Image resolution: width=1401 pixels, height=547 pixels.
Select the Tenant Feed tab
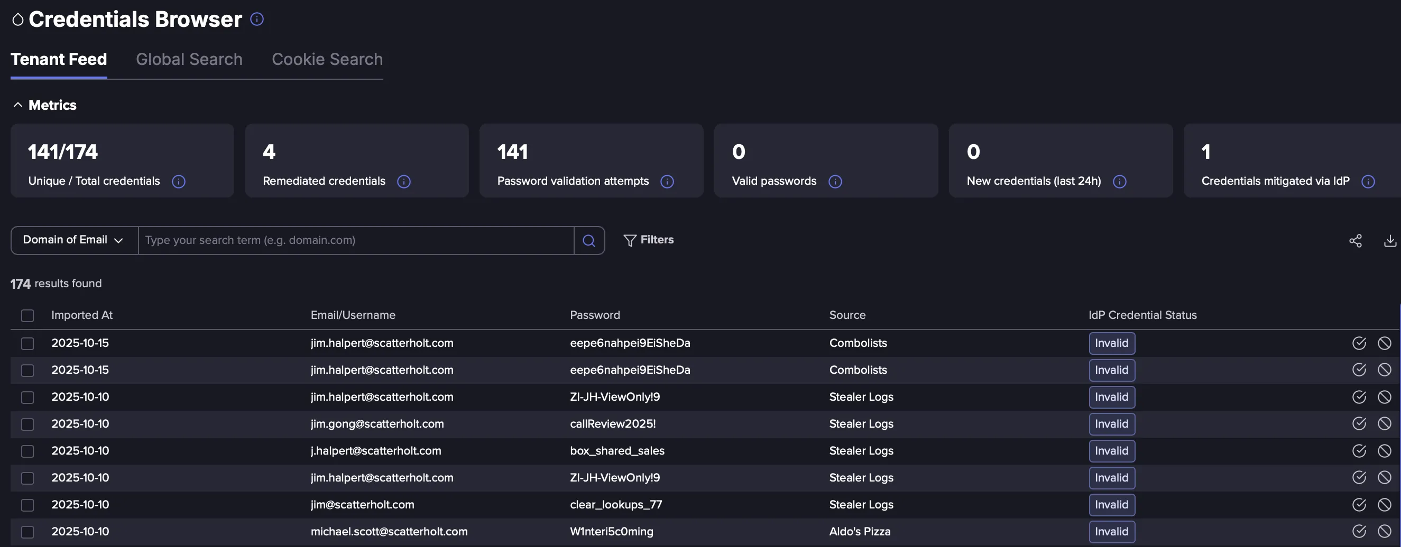59,59
